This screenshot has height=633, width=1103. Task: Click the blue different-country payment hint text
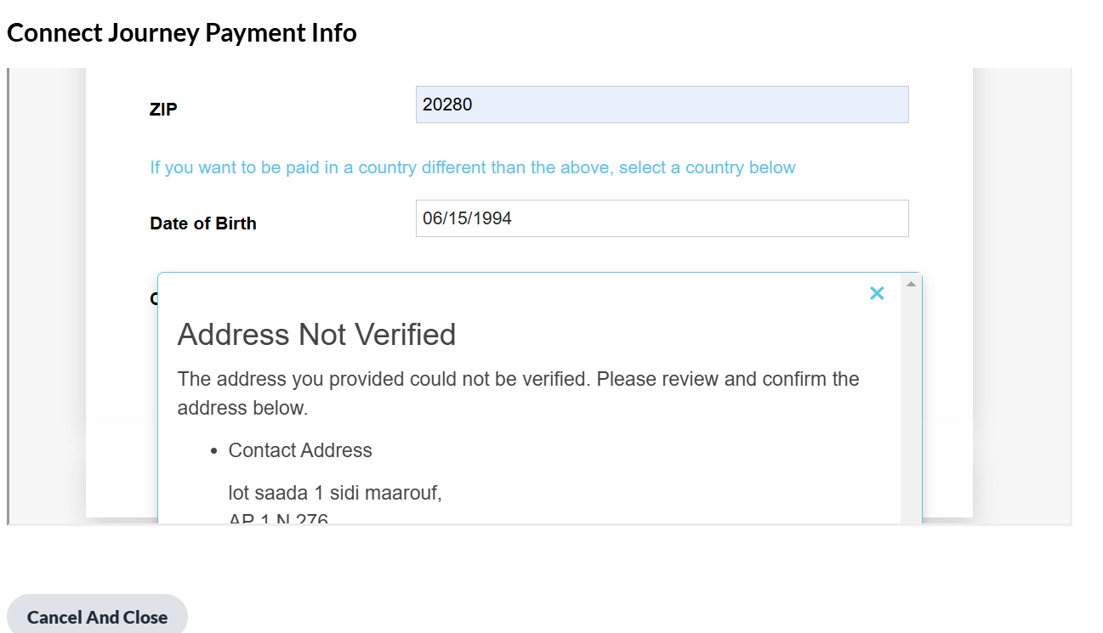tap(473, 167)
